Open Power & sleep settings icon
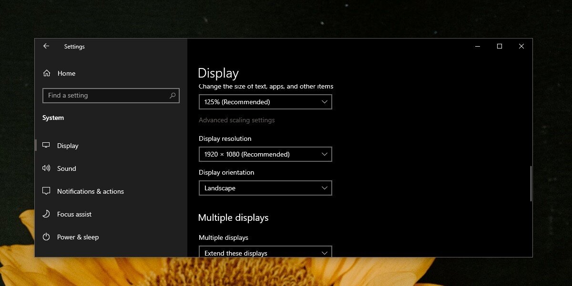 46,237
